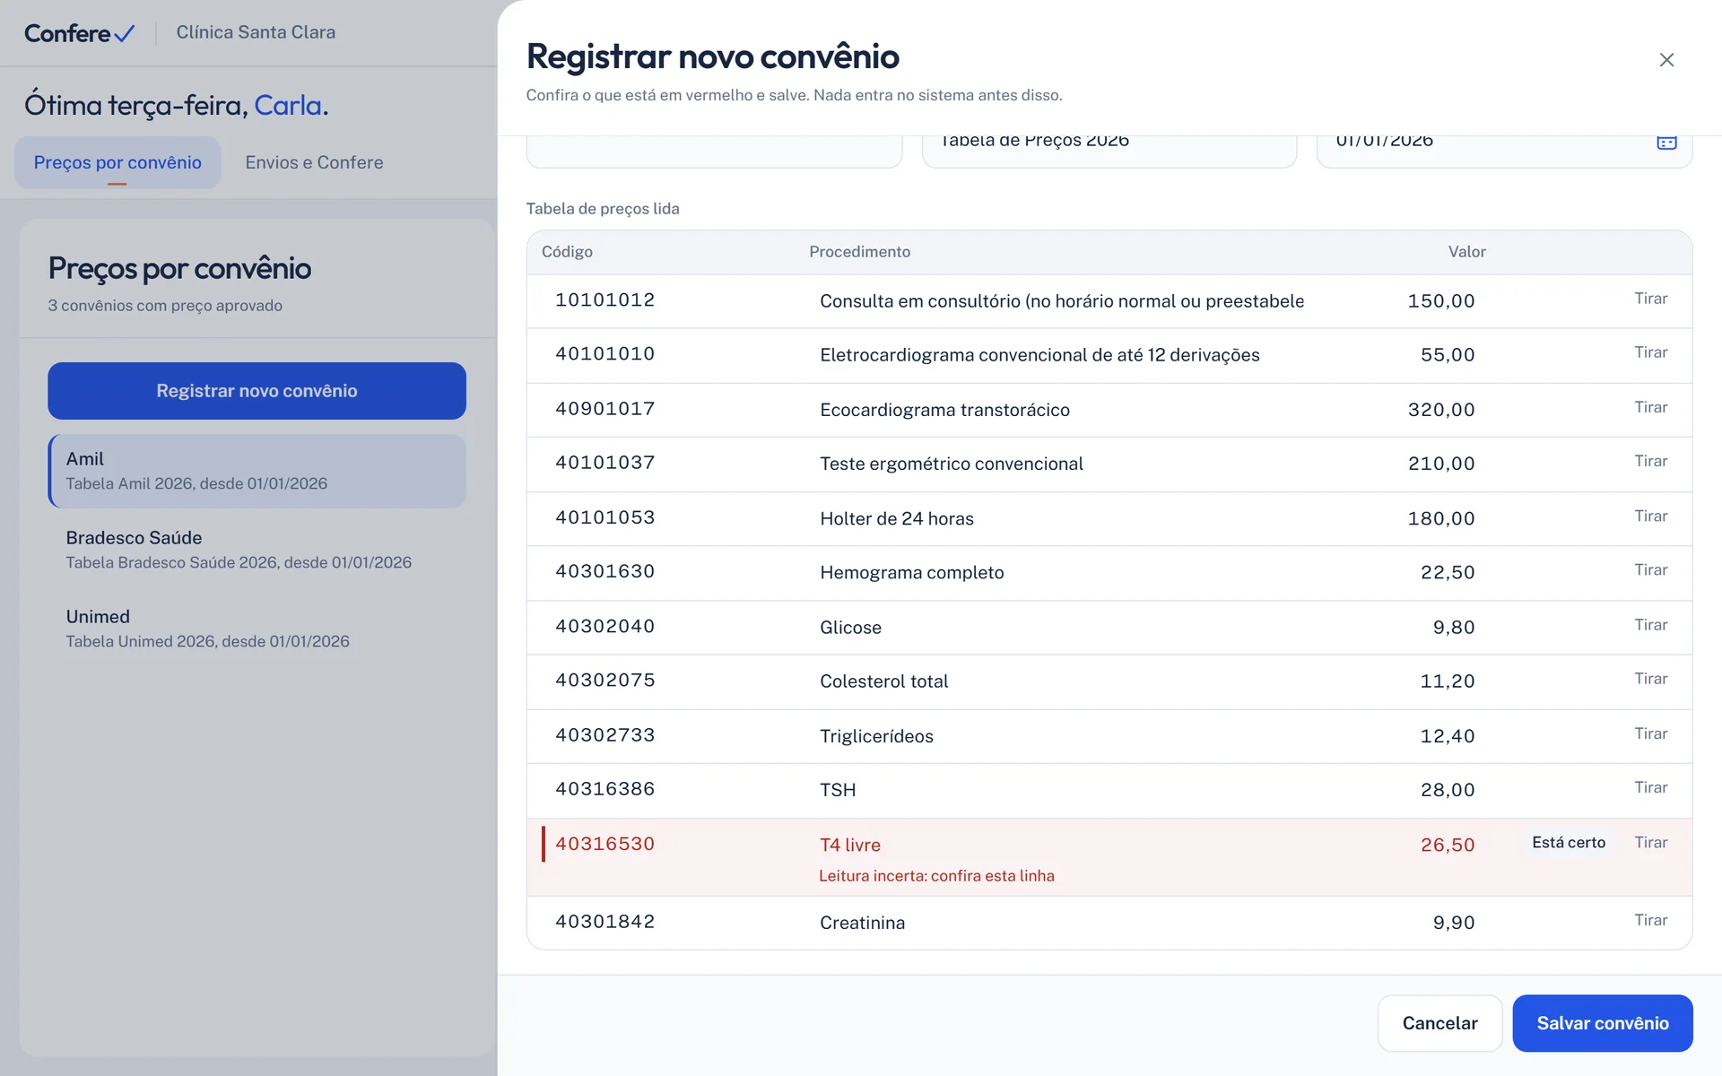This screenshot has width=1722, height=1076.
Task: Select Unimed convênio entry
Action: 257,629
